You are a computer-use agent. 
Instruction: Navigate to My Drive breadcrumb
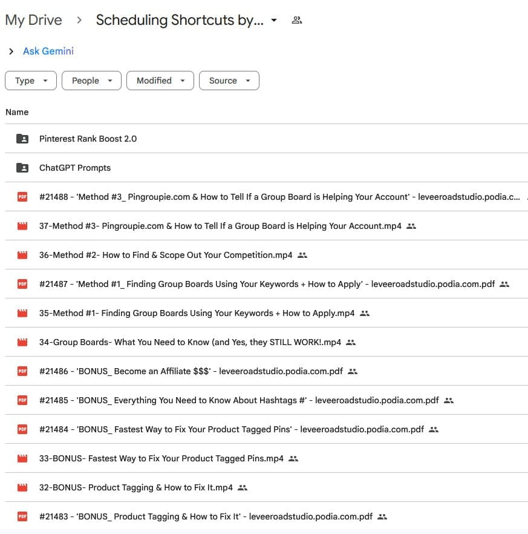(33, 20)
